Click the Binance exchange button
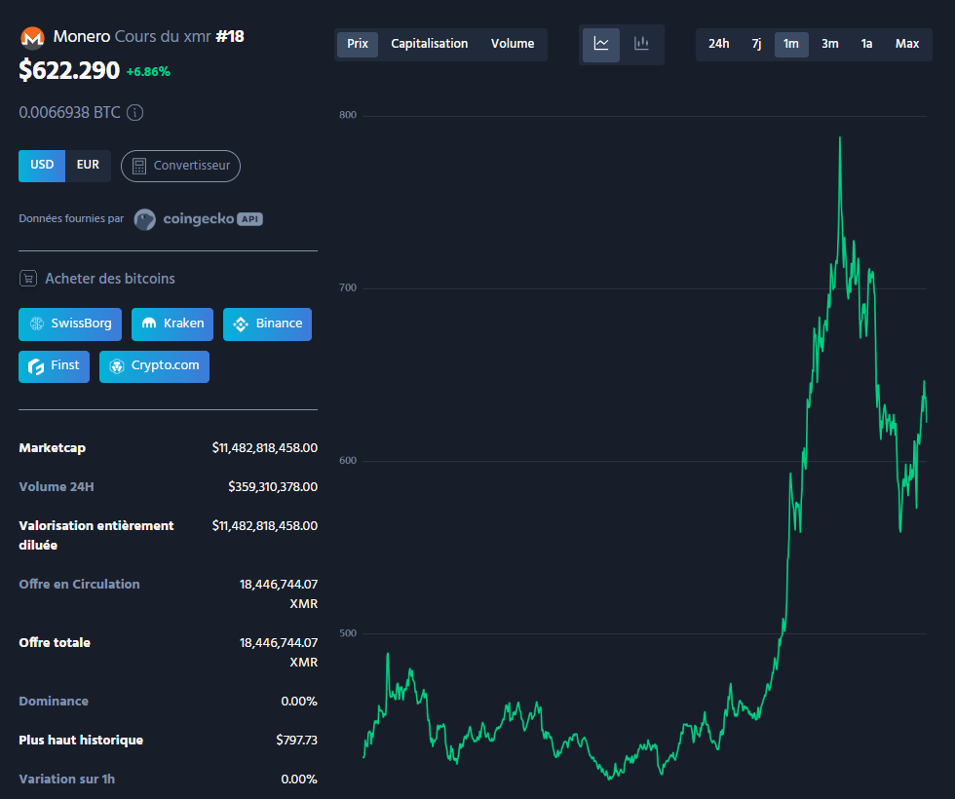Screen dimensions: 955x799 tap(267, 323)
